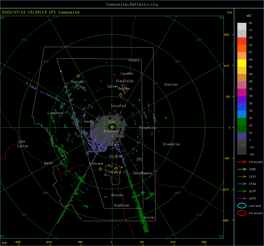The image size is (264, 246).
Task: Click the RedDeer city label
Action: (x=124, y=89)
